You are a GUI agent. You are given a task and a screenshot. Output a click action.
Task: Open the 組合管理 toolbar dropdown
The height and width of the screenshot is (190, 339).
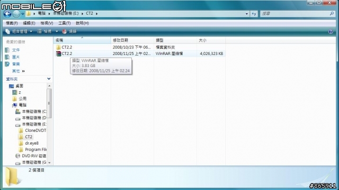pyautogui.click(x=19, y=32)
